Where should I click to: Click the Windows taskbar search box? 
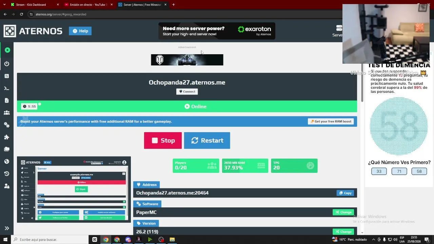tap(50, 240)
